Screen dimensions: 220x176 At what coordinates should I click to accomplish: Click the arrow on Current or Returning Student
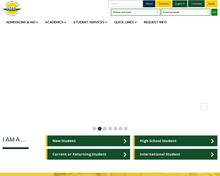[x=125, y=154]
